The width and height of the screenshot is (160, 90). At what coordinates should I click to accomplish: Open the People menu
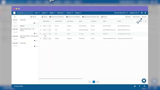(x=52, y=13)
